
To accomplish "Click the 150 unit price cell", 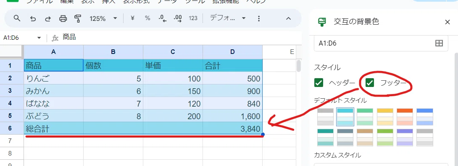I will click(173, 91).
